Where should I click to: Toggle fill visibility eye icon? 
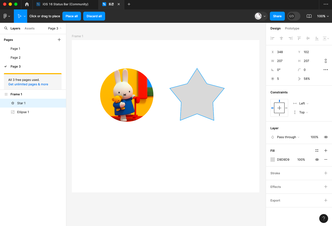(317, 160)
